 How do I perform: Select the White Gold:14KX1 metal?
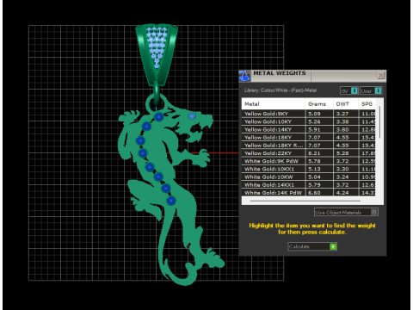(308, 185)
